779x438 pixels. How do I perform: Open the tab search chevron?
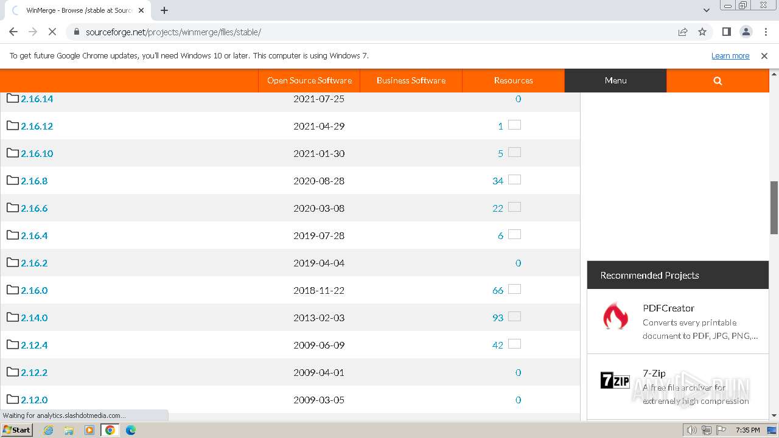point(706,10)
